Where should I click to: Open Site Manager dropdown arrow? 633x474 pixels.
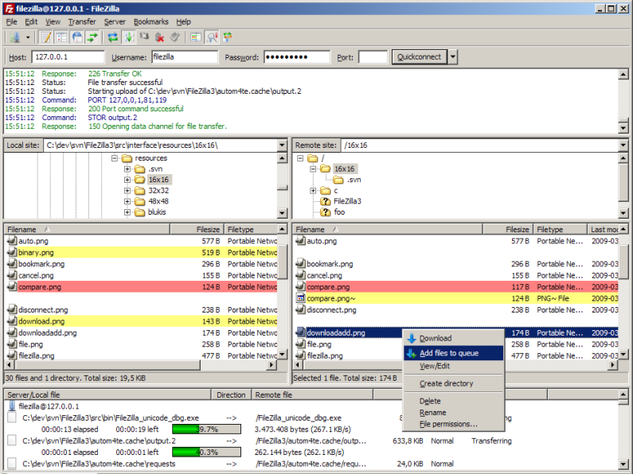[28, 37]
